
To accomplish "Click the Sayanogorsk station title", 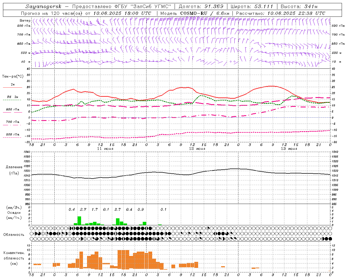I will [x=43, y=6].
